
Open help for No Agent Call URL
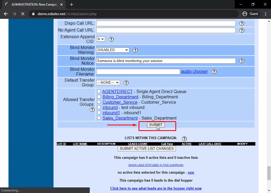[x=242, y=30]
